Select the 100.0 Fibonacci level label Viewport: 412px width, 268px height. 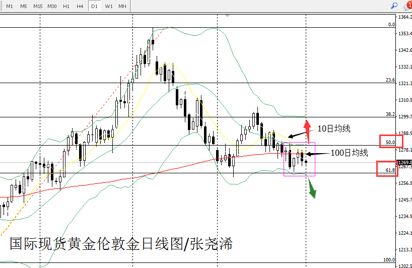pyautogui.click(x=389, y=259)
